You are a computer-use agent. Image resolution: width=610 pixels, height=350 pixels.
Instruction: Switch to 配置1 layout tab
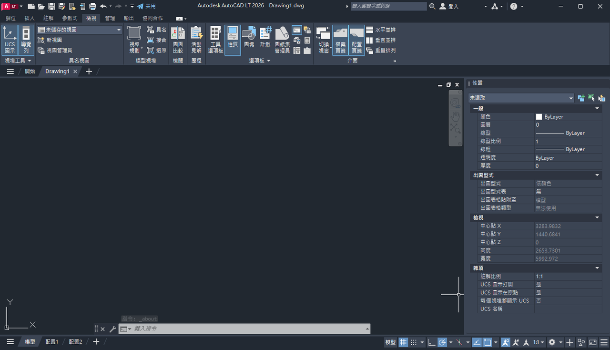(52, 342)
